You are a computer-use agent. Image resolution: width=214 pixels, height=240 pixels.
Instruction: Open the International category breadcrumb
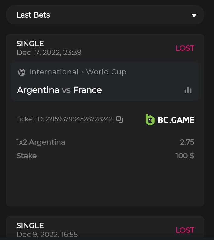click(53, 72)
